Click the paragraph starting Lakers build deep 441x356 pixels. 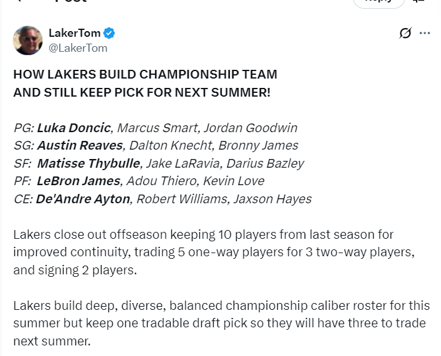tap(222, 323)
